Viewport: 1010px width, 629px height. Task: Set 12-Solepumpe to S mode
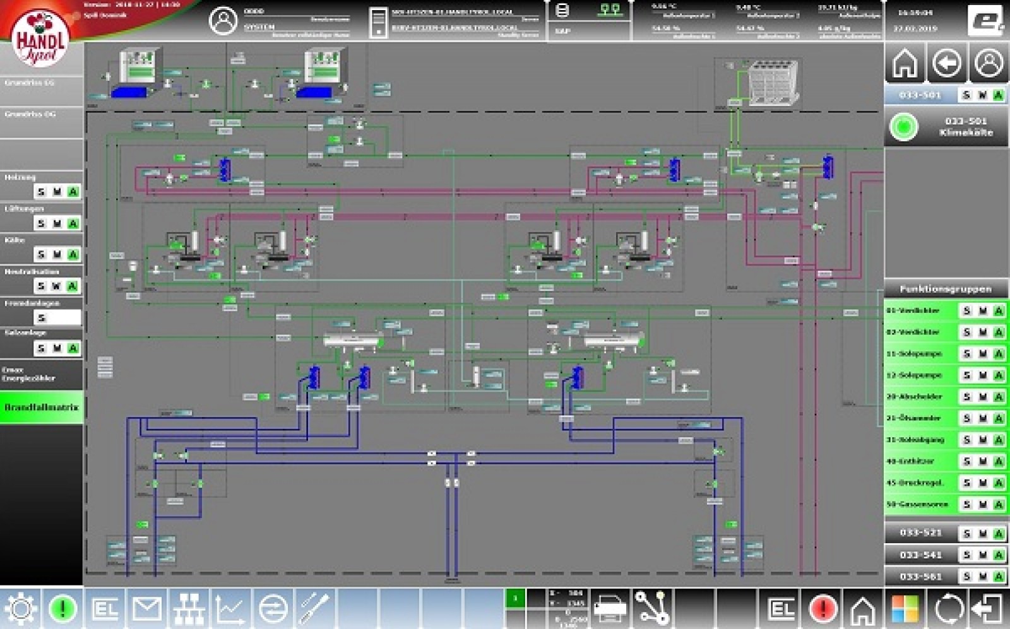(967, 375)
